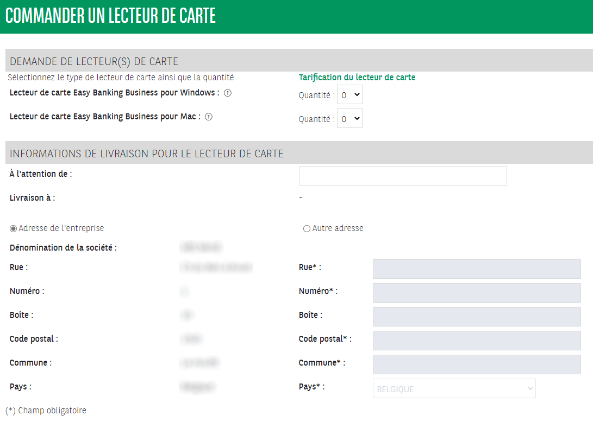This screenshot has height=422, width=593.
Task: Click the Easy Banking Business pour Windows label
Action: [x=114, y=93]
